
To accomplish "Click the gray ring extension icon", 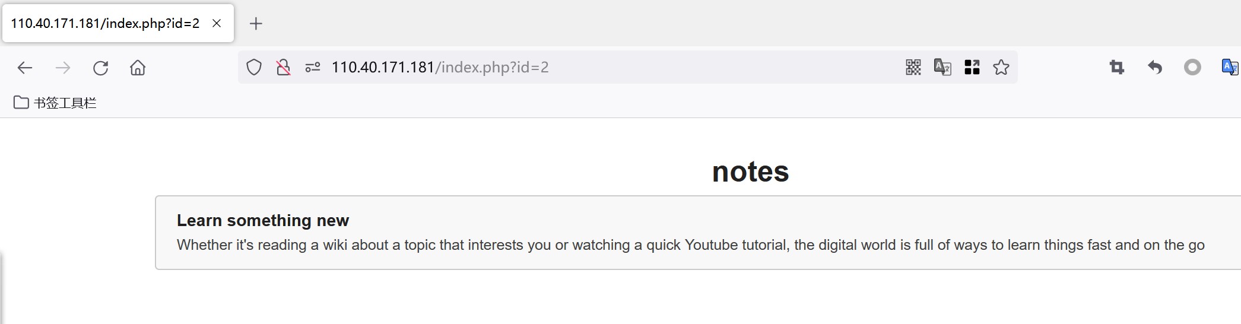I will 1192,67.
